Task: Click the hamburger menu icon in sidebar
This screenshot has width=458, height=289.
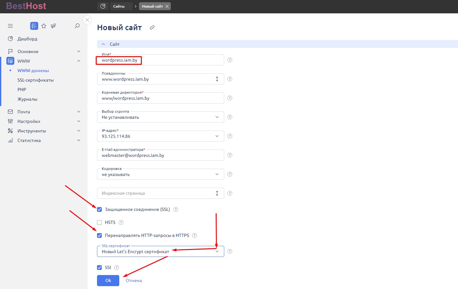Action: tap(10, 26)
